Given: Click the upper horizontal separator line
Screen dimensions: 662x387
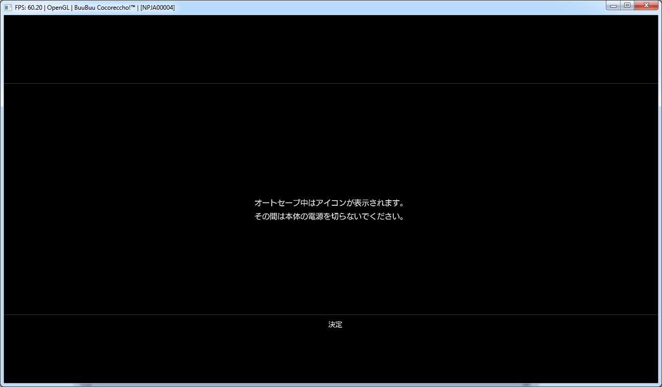Looking at the screenshot, I should point(331,83).
